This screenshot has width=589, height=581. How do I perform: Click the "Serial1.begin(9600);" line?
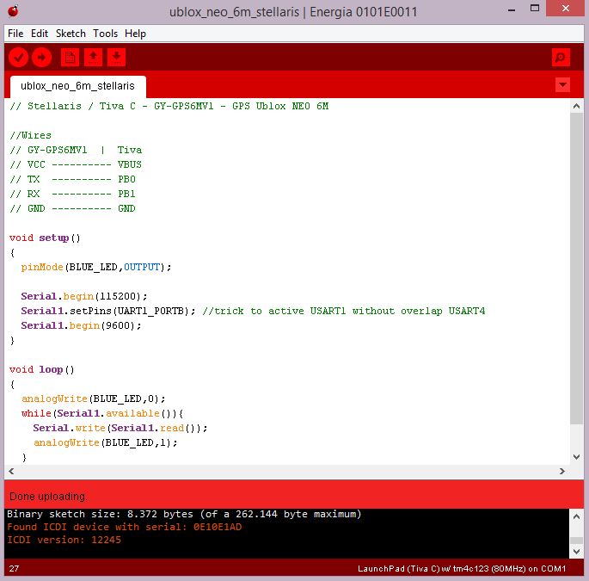click(81, 325)
